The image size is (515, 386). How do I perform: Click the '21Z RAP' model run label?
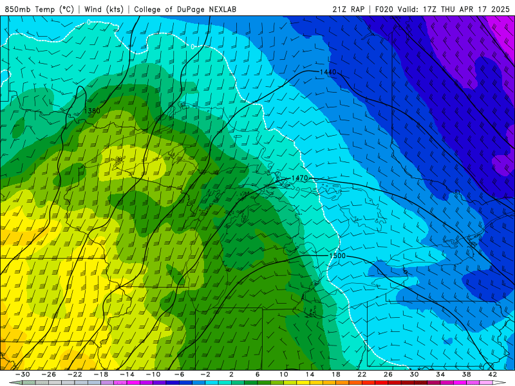348,9
